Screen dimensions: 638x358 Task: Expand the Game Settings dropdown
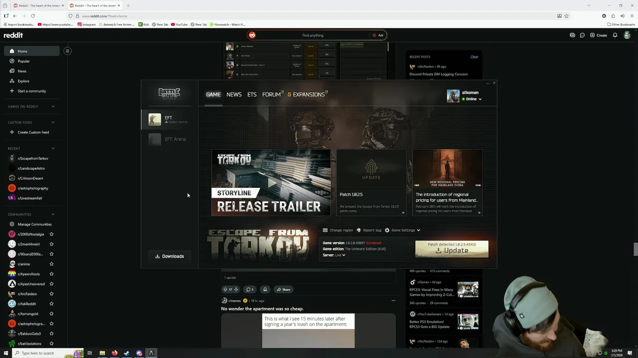click(403, 230)
